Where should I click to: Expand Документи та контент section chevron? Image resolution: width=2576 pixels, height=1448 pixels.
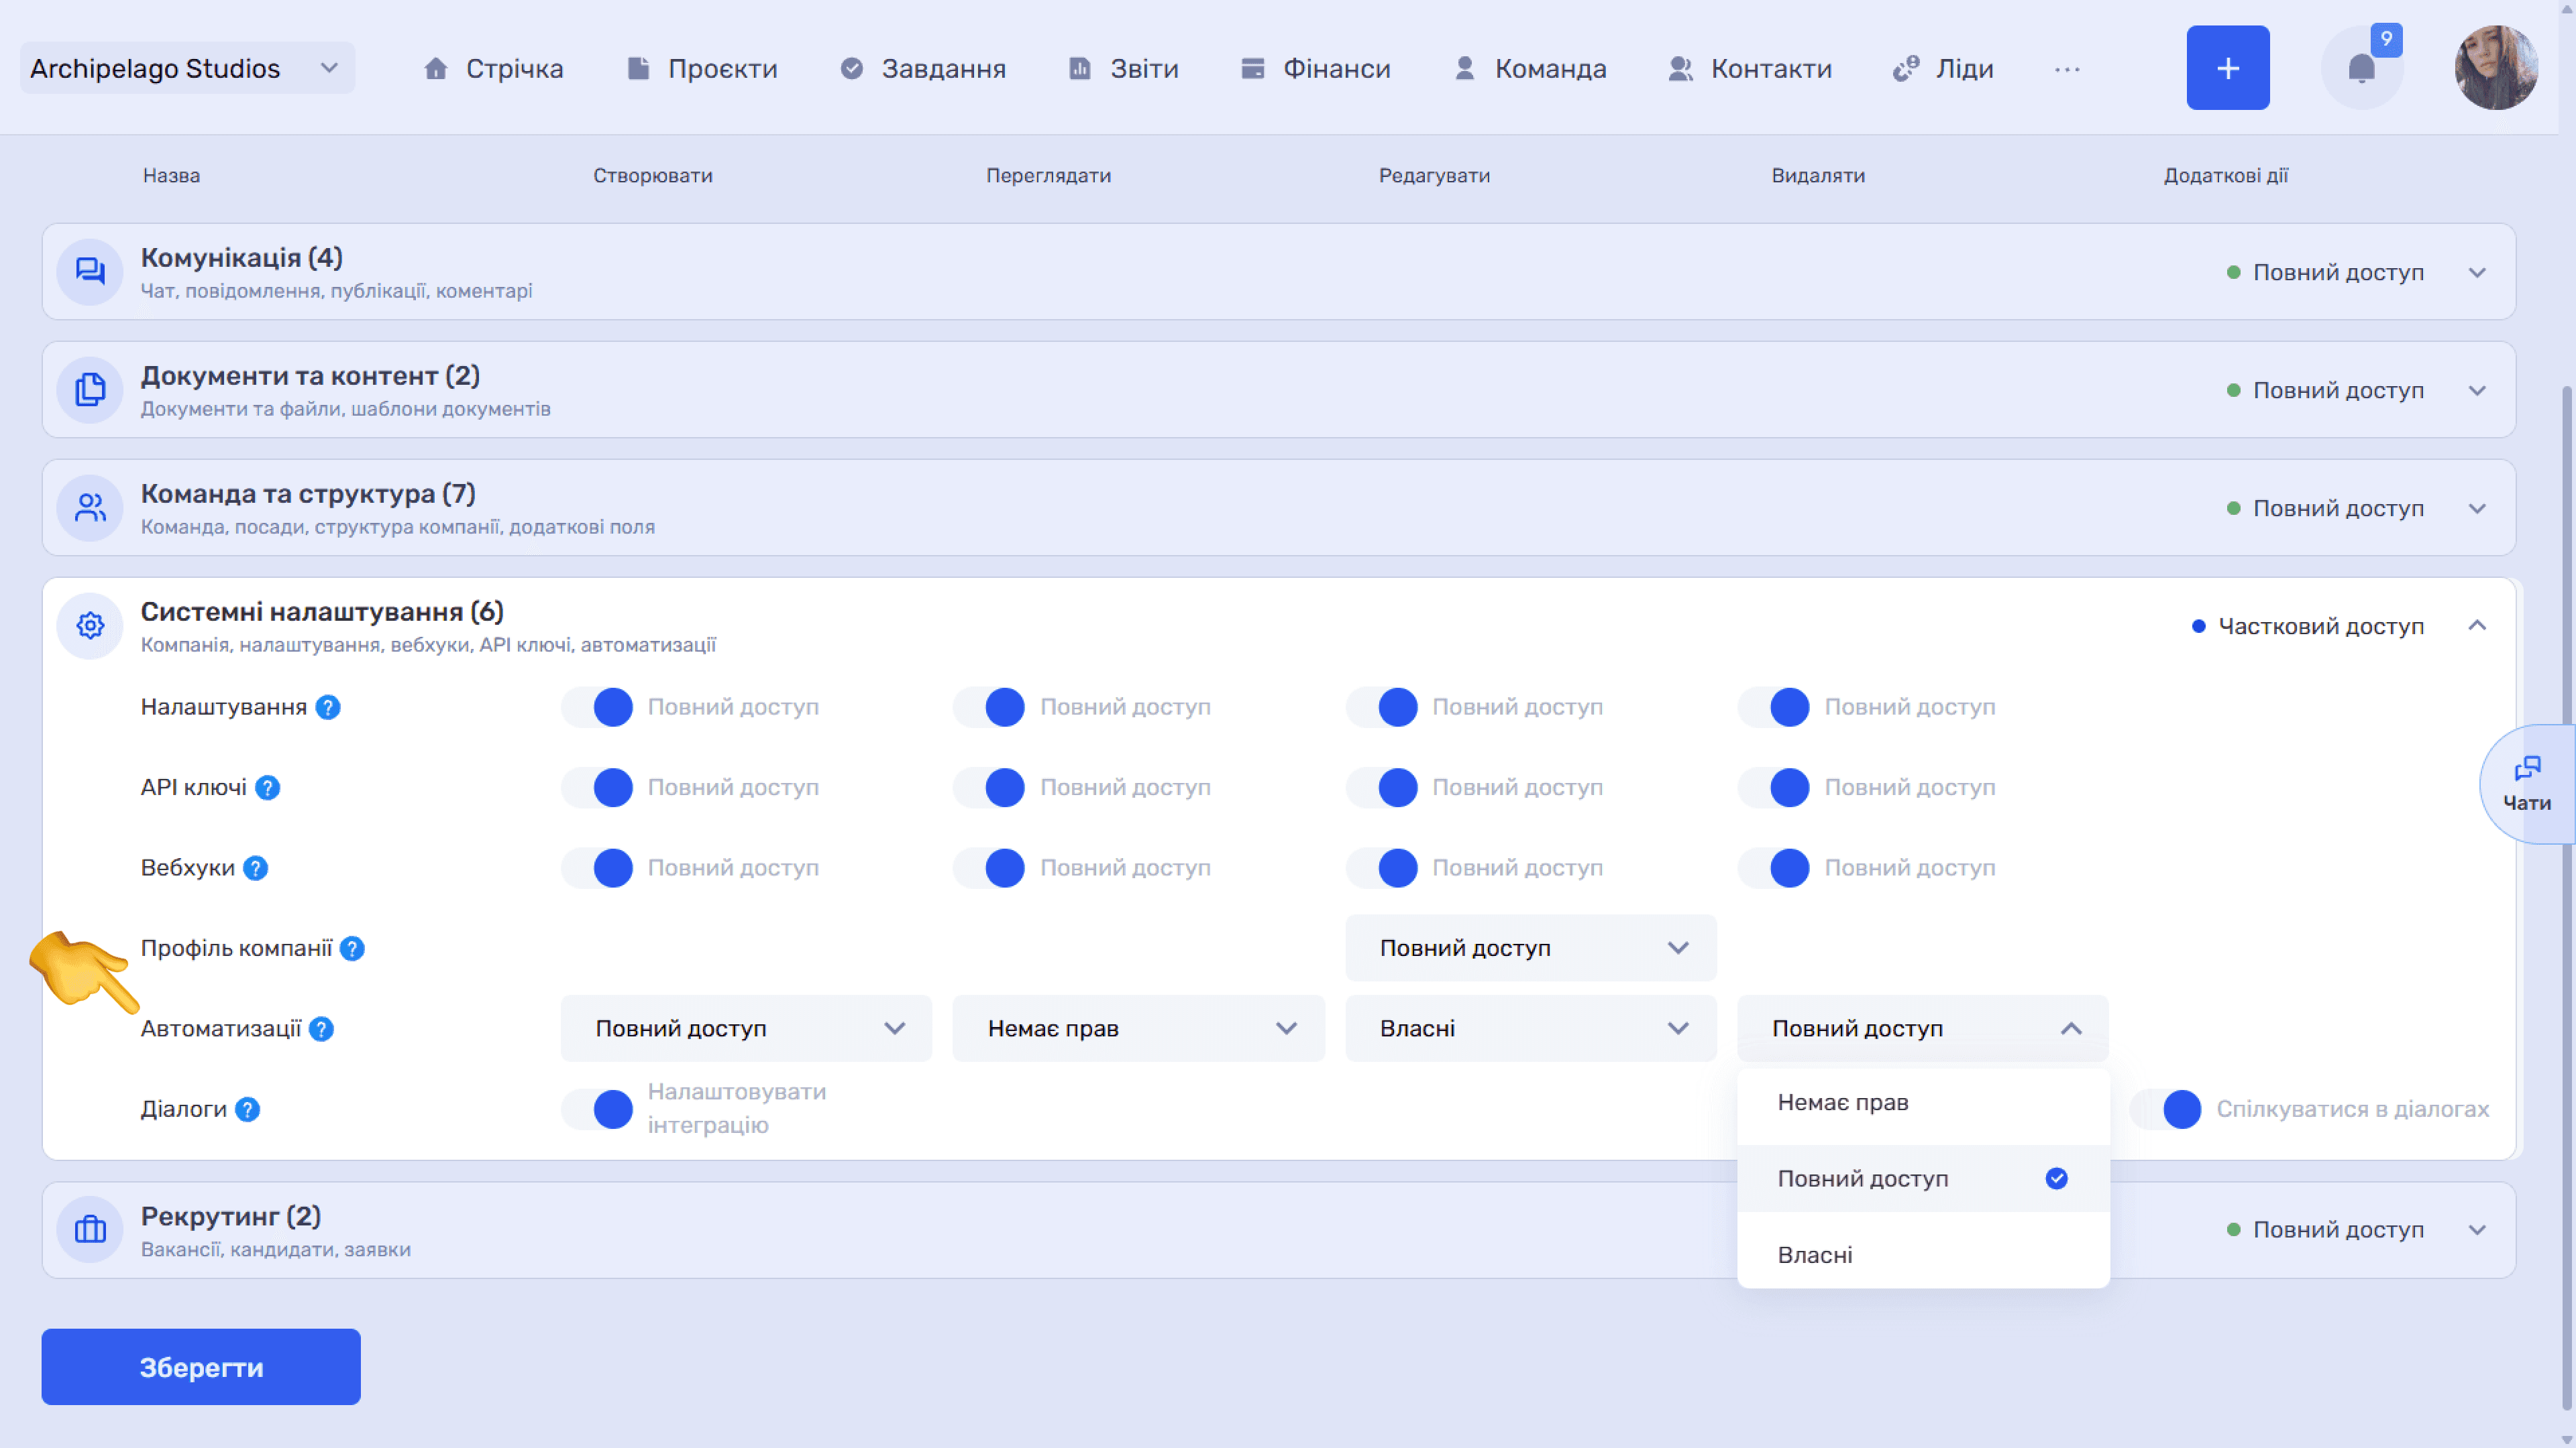[x=2477, y=391]
